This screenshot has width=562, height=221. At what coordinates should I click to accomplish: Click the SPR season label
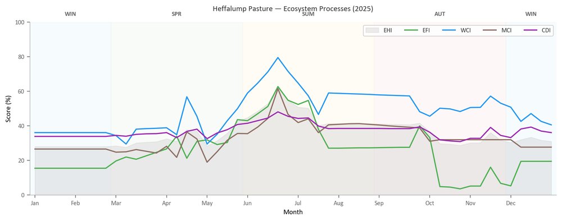[x=176, y=15]
